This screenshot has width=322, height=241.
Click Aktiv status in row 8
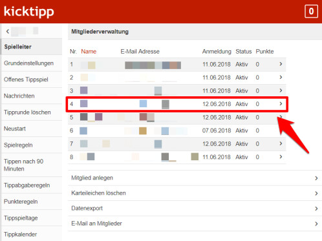point(242,157)
